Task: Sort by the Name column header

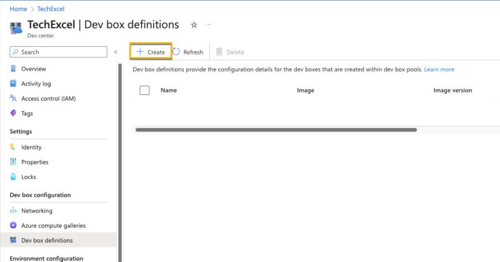Action: coord(169,90)
